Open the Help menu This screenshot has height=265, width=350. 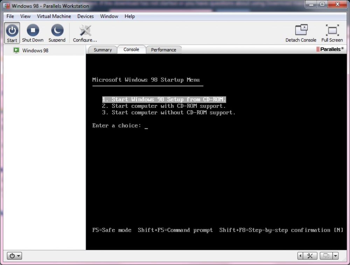click(130, 16)
